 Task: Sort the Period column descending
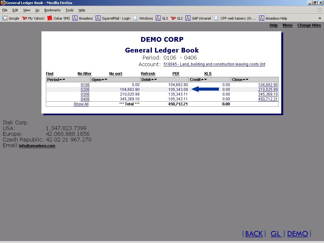point(64,79)
